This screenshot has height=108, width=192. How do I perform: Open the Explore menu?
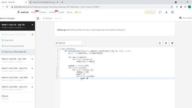tap(34, 12)
